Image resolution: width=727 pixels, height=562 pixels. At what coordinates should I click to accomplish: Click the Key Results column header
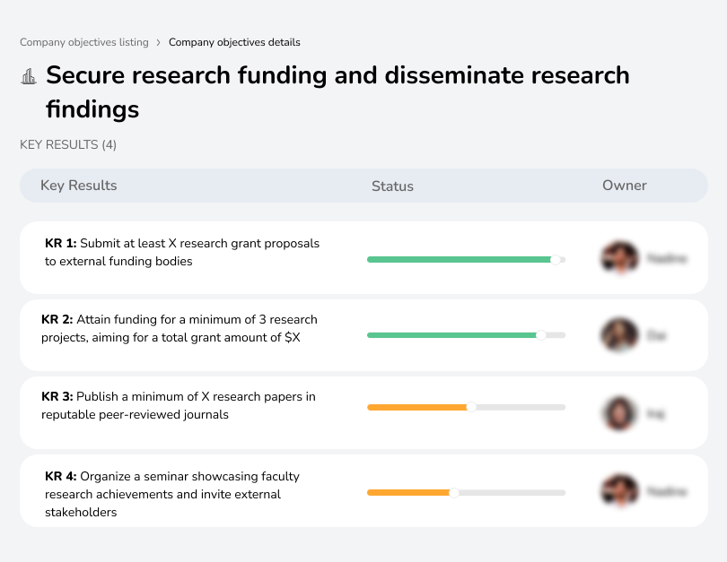click(x=79, y=186)
